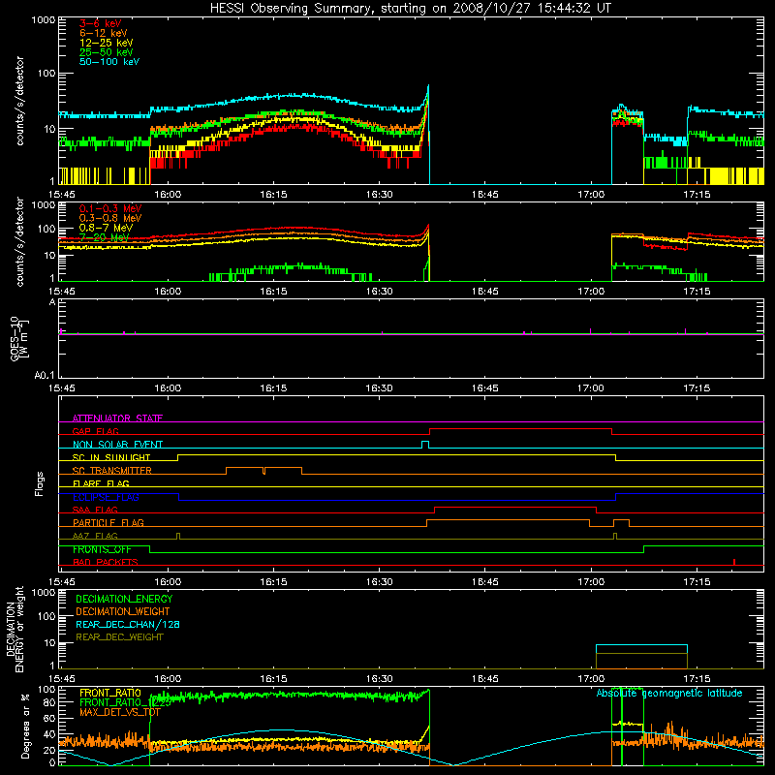This screenshot has width=775, height=775.
Task: Select the NON_SOLAR_EVENT flag label
Action: tap(117, 445)
